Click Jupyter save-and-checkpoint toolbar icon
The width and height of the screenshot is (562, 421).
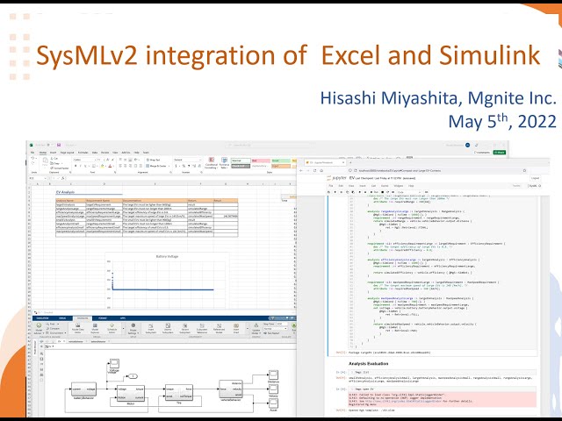coord(328,192)
